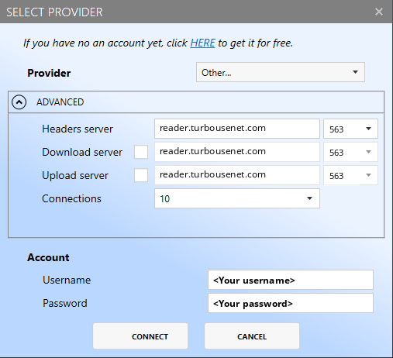Open the Upload server port dropdown
Viewport: 393px width, 358px height.
[350, 175]
